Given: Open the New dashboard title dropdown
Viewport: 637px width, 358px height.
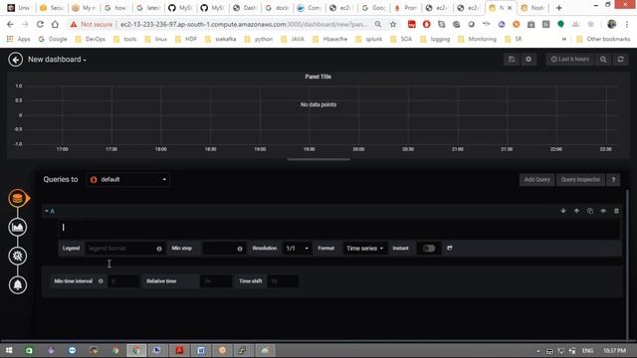Looking at the screenshot, I should (x=57, y=60).
